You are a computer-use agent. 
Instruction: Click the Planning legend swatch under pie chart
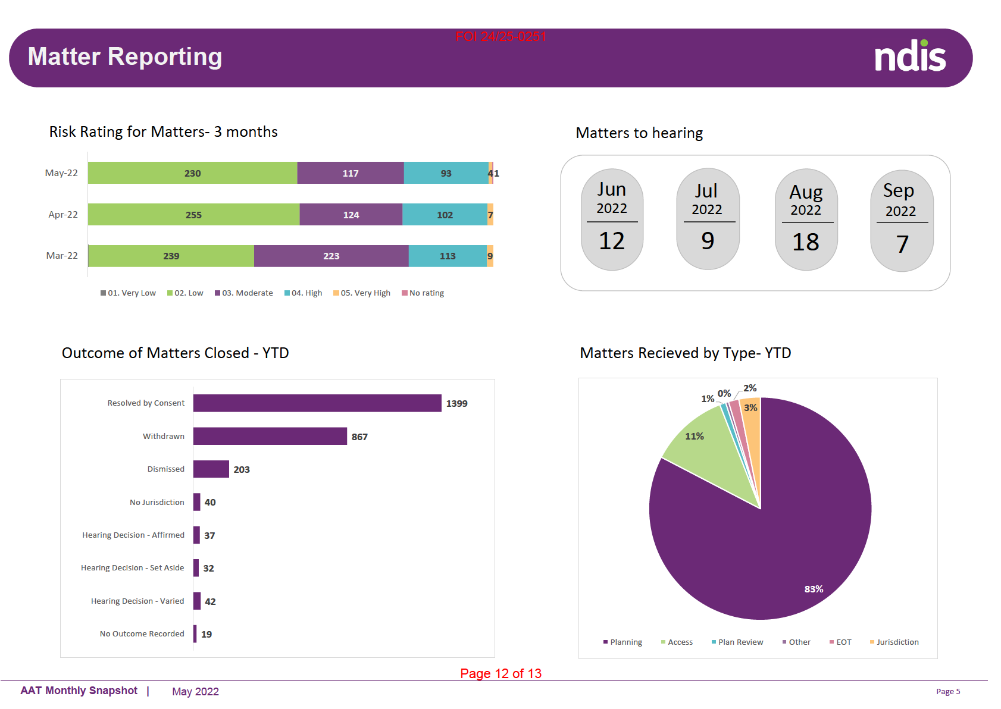pos(606,642)
